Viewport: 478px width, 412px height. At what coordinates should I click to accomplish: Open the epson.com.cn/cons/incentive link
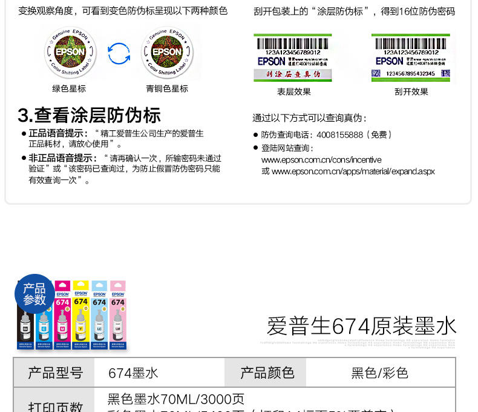coord(321,160)
